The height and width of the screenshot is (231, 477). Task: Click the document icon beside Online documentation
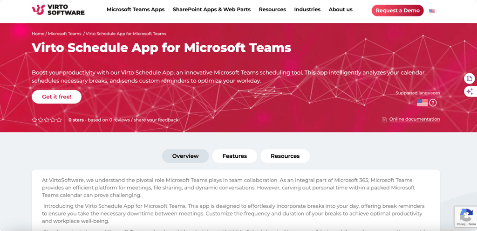pos(384,119)
